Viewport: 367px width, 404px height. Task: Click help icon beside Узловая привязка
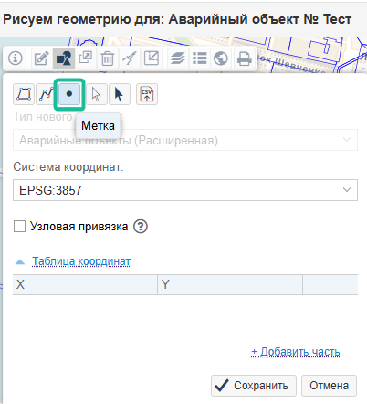point(141,227)
